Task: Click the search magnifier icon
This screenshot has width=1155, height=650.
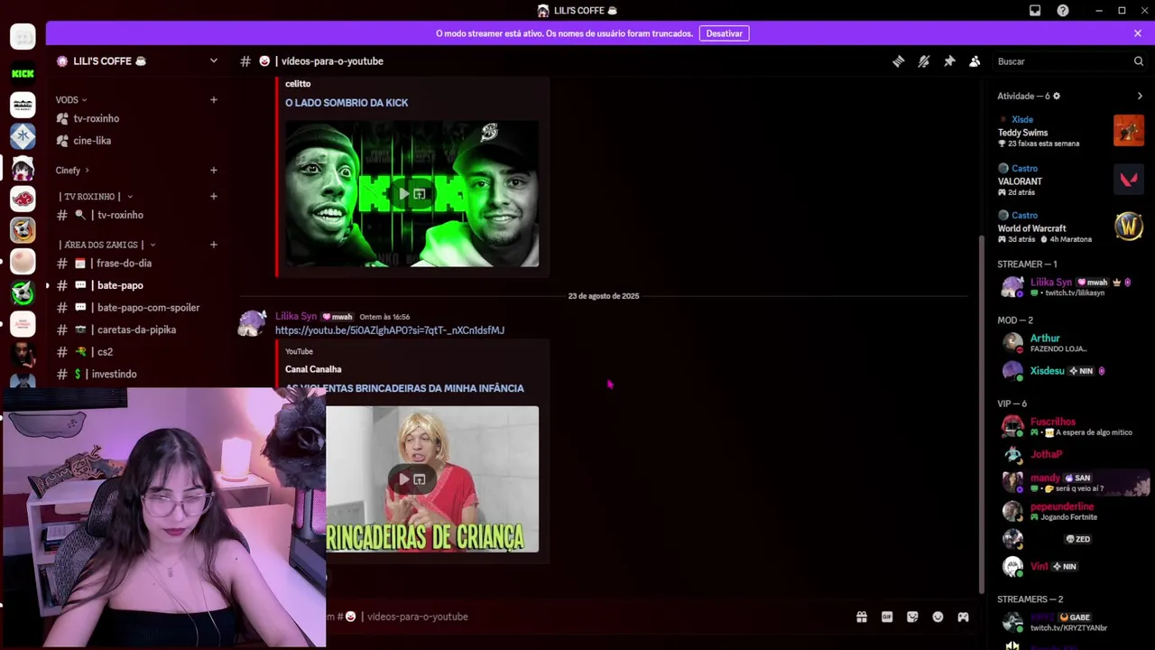Action: (x=1139, y=61)
